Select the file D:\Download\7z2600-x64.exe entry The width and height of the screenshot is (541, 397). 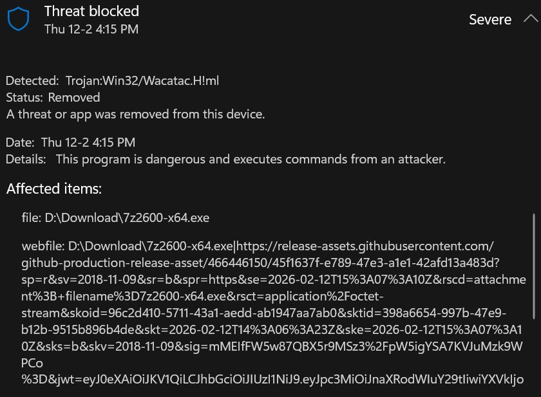[x=115, y=218]
